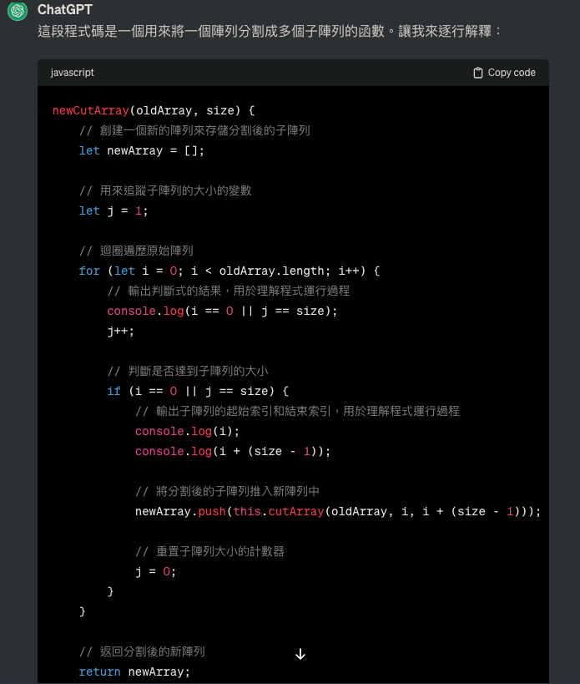The image size is (580, 684).
Task: Click the ChatGPT sender name
Action: point(64,10)
